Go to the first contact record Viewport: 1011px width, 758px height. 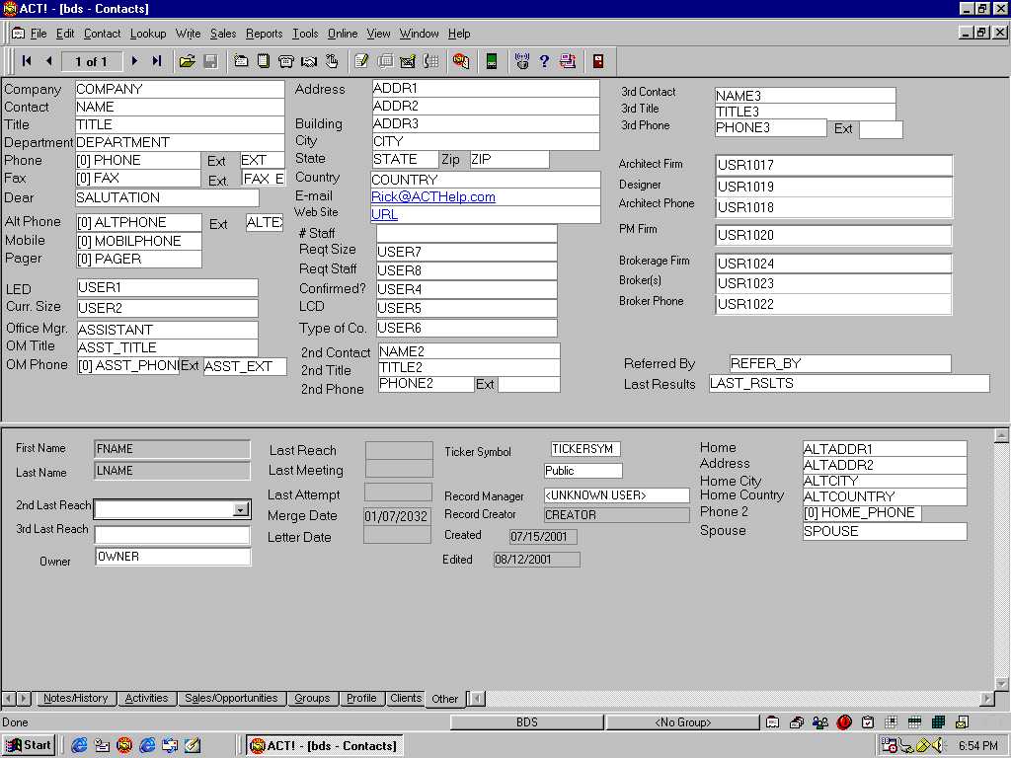pos(27,61)
